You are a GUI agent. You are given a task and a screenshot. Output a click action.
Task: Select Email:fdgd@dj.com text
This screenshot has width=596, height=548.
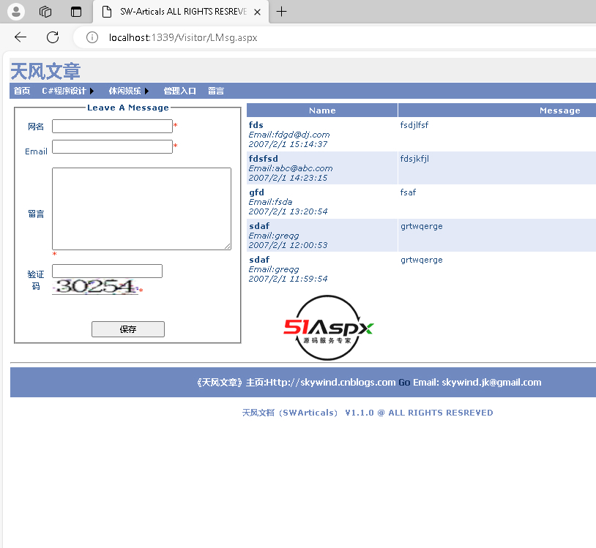289,135
